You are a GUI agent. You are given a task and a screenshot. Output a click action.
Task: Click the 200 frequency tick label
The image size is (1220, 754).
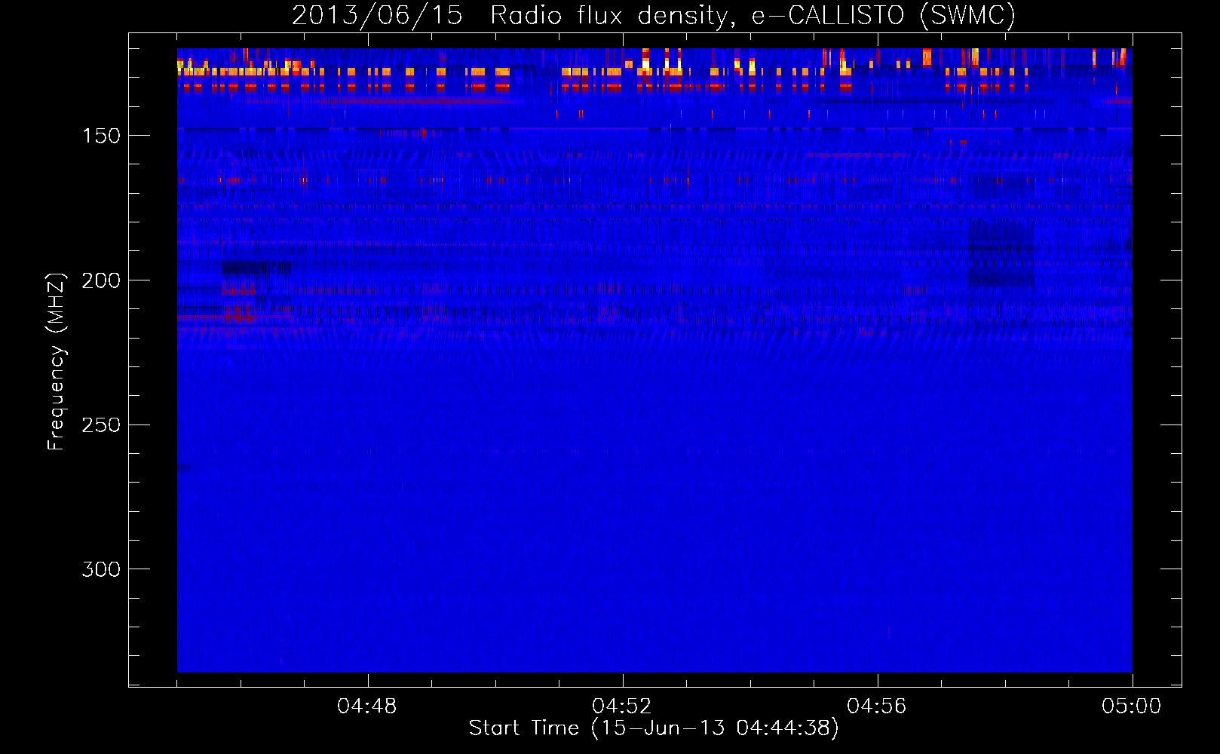101,280
